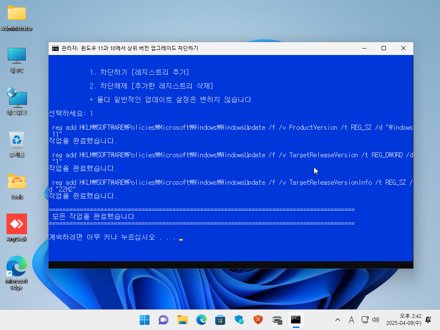This screenshot has height=330, width=440.
Task: Open network status in system tray
Action: pyautogui.click(x=365, y=320)
